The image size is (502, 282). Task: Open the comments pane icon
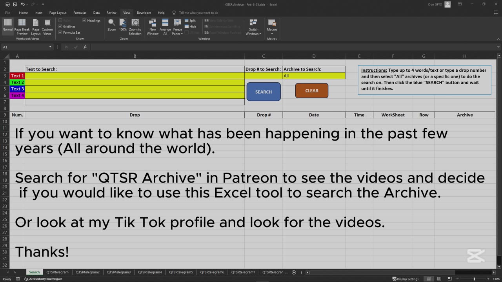coord(496,13)
